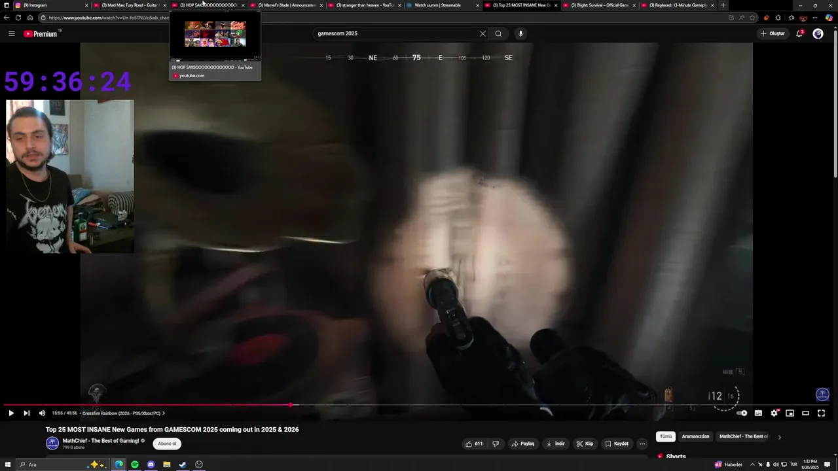Open the Windows Start menu
Image resolution: width=838 pixels, height=471 pixels.
[7, 464]
